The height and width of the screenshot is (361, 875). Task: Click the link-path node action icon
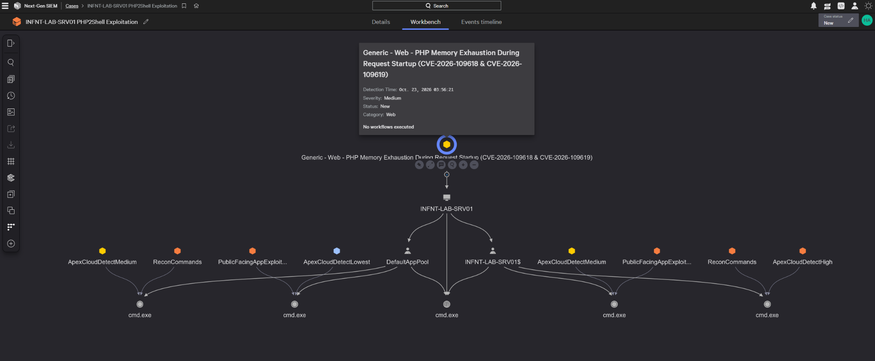430,165
